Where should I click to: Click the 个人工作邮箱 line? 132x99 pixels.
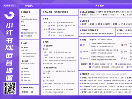[x=28, y=36]
